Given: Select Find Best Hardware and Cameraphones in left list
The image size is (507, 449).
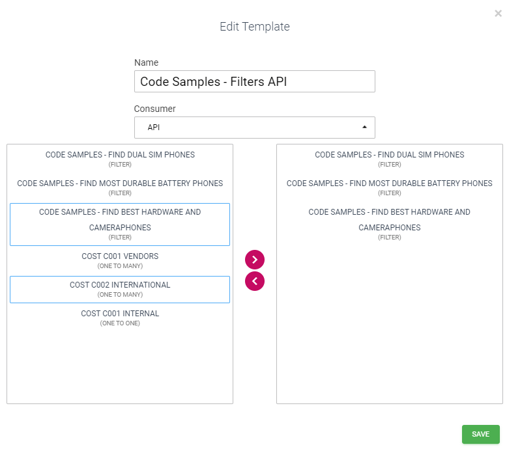Looking at the screenshot, I should 120,224.
